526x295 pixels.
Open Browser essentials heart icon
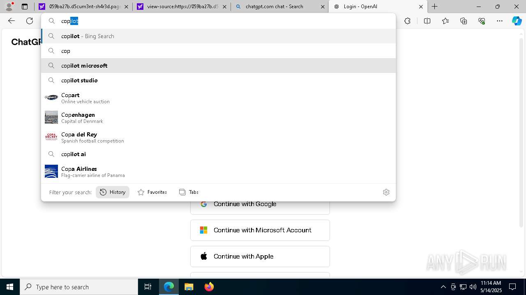tap(482, 21)
